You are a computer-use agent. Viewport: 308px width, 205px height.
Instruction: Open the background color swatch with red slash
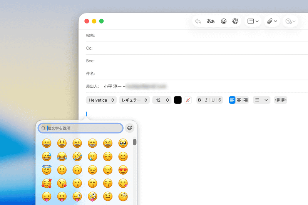188,100
